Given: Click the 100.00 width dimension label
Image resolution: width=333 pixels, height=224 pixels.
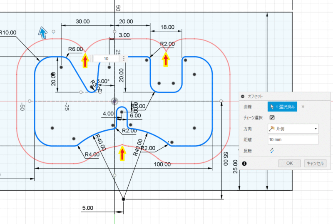Looking at the screenshot, I should 162,164.
